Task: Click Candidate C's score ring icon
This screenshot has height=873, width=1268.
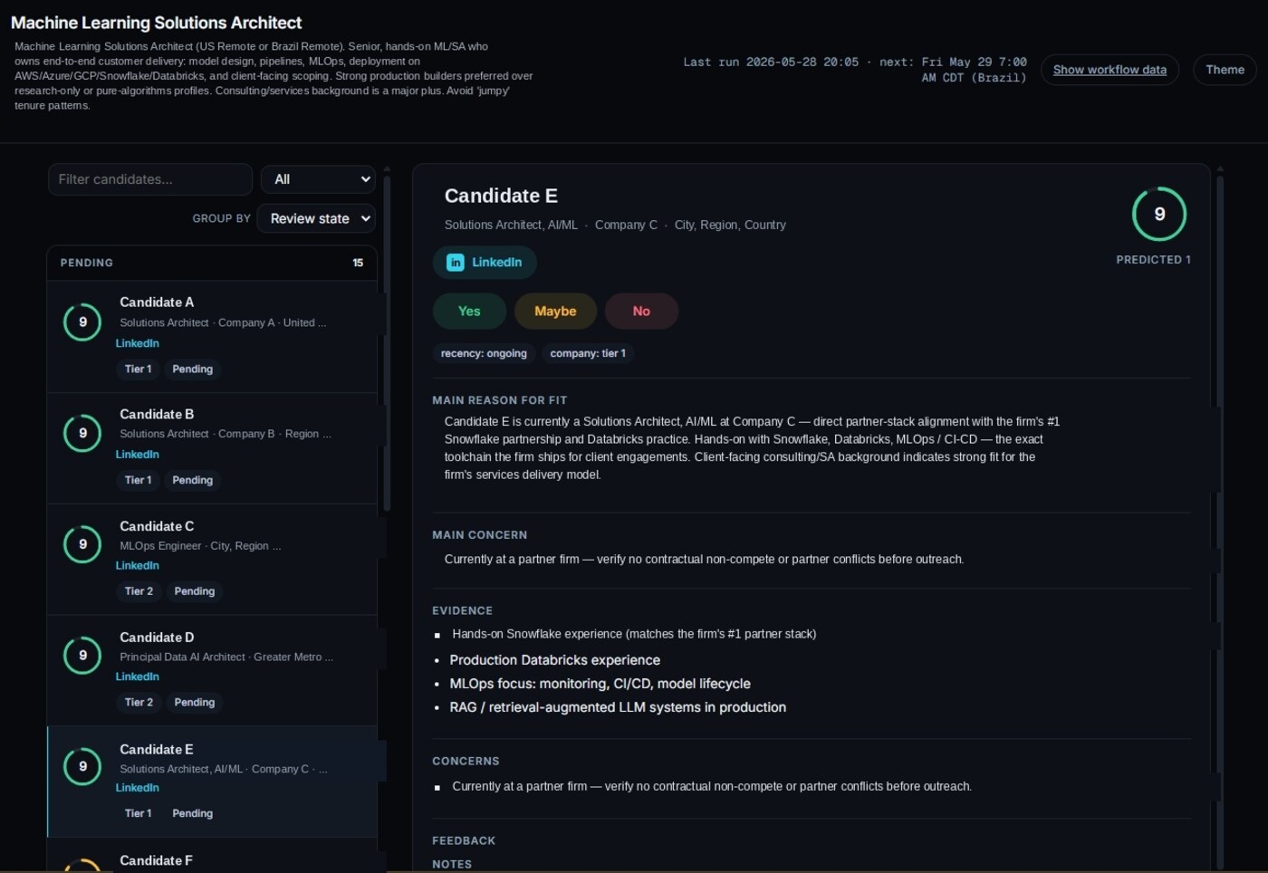Action: click(82, 544)
